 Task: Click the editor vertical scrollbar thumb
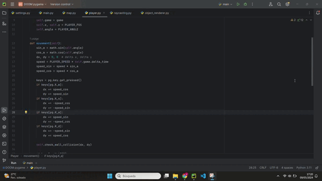tap(312, 62)
